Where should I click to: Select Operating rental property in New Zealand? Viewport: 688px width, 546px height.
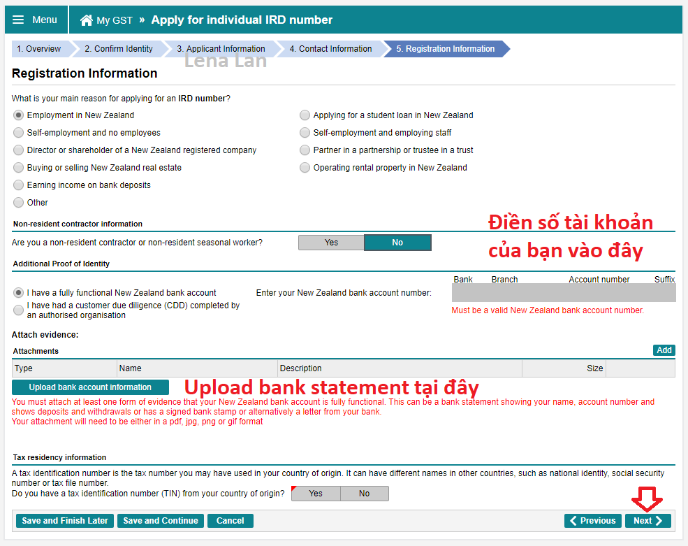[305, 168]
